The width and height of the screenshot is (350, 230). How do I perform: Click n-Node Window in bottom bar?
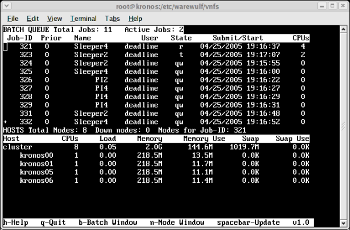coord(177,222)
